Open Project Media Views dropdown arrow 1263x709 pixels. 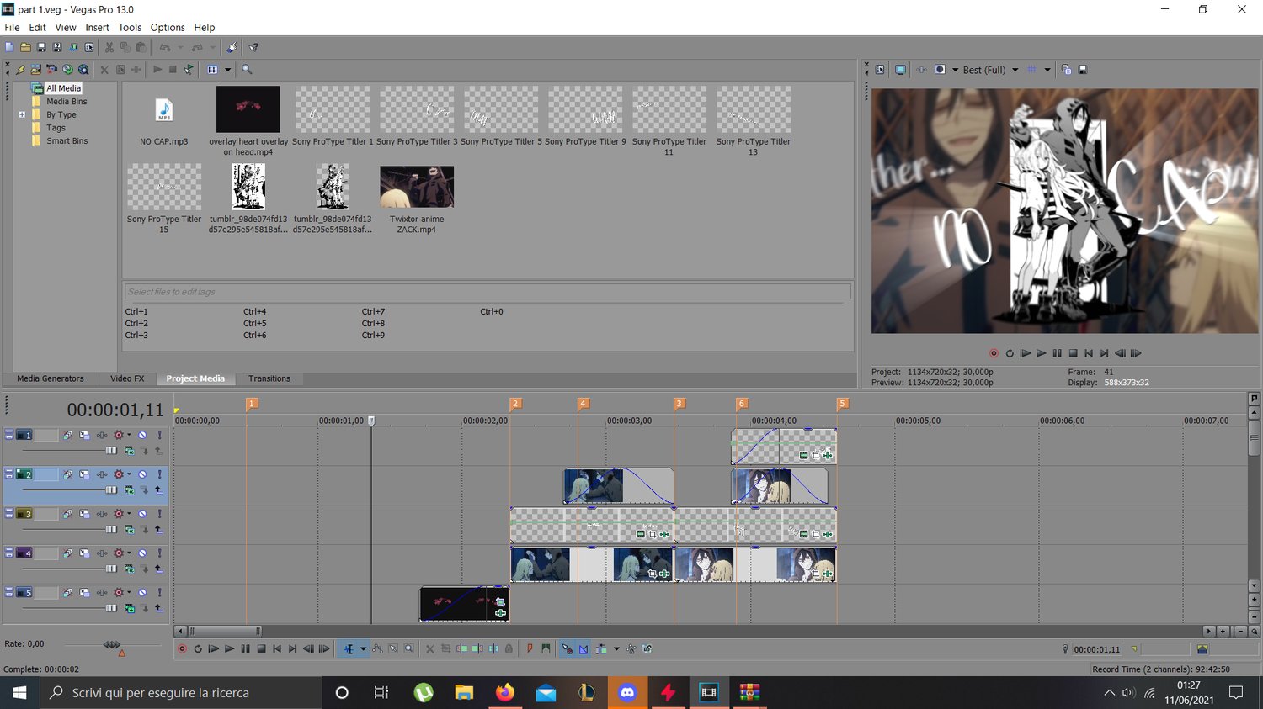click(227, 70)
